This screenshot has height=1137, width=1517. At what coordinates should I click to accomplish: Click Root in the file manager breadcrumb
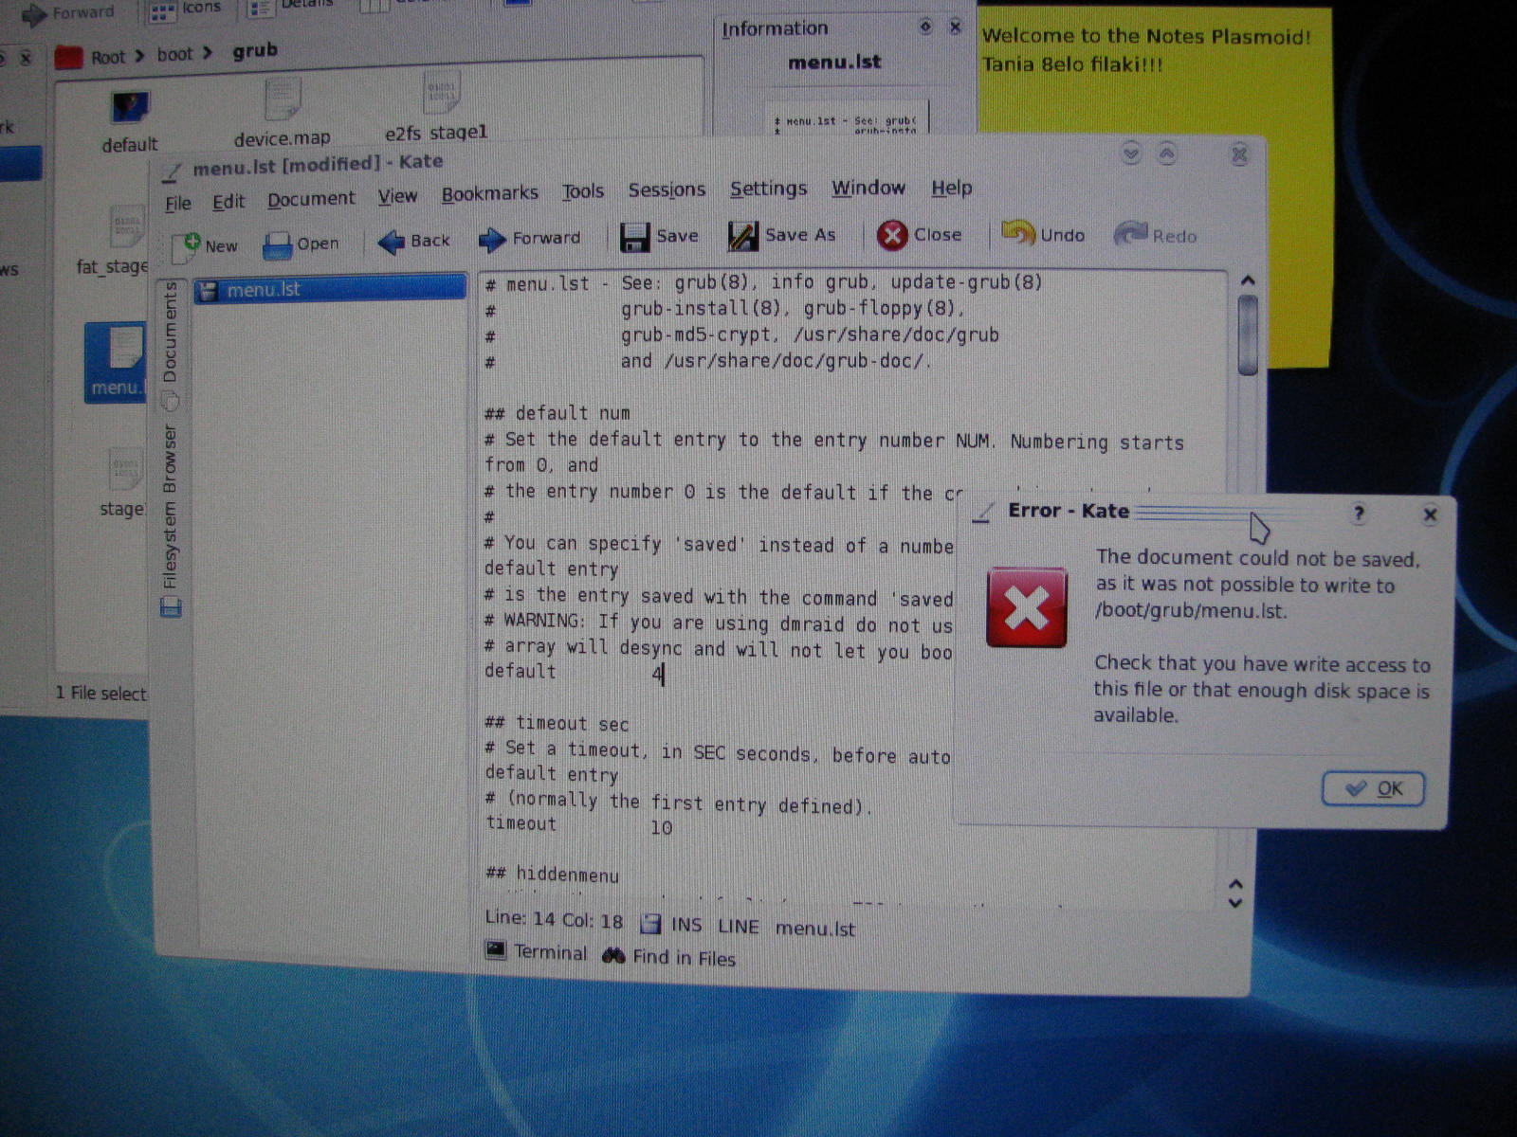(107, 57)
